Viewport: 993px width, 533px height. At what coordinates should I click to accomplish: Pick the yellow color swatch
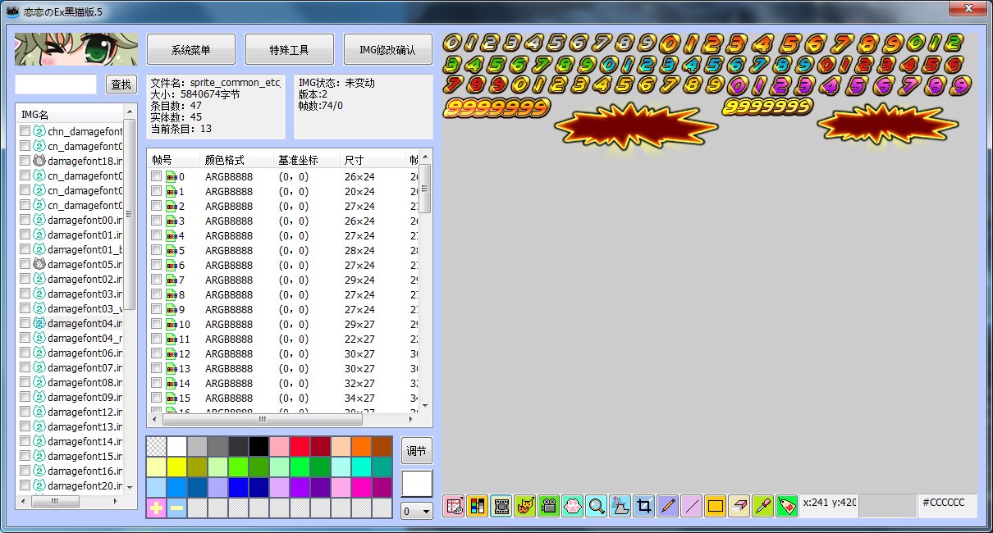pyautogui.click(x=176, y=467)
